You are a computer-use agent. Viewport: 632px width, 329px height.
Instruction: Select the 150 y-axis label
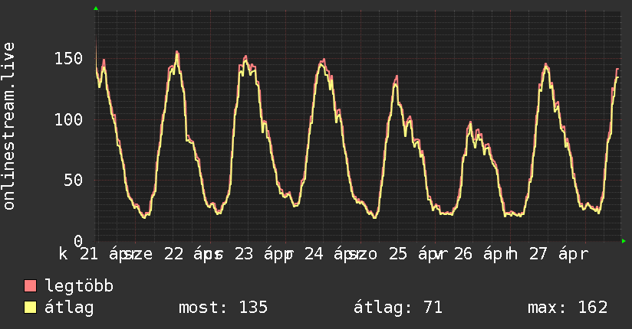[x=68, y=59]
